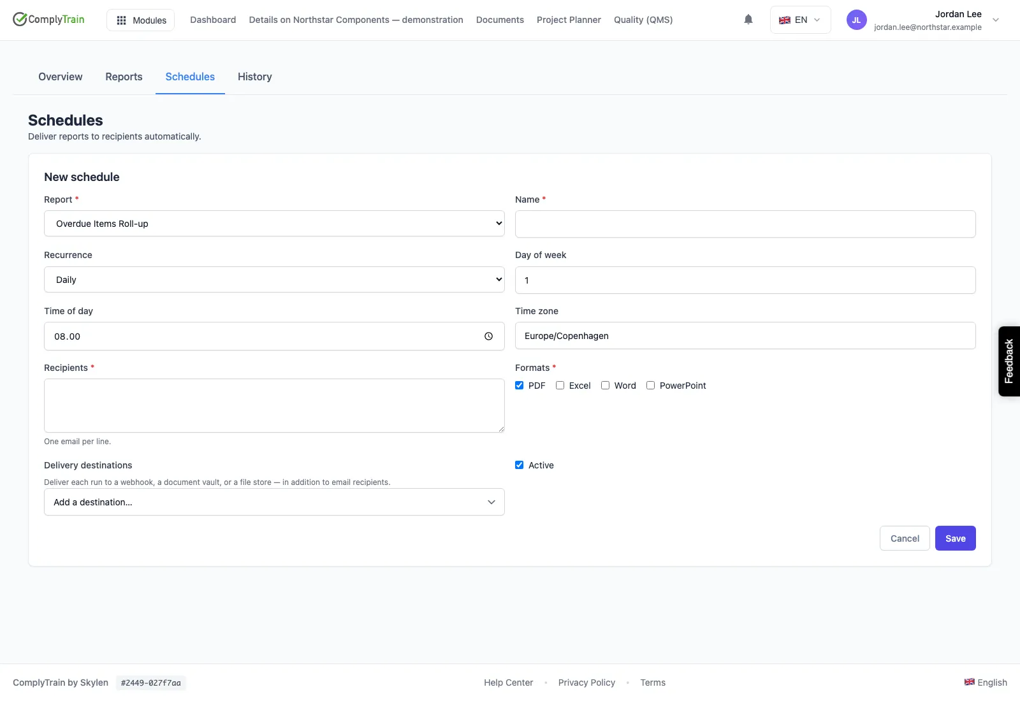
Task: Toggle the PDF format checkbox
Action: click(520, 386)
